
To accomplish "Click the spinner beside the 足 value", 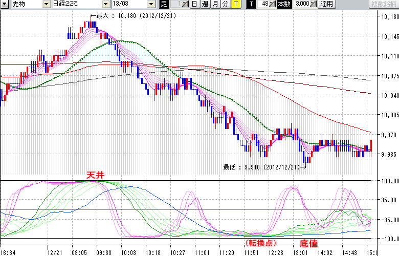I will [x=185, y=4].
